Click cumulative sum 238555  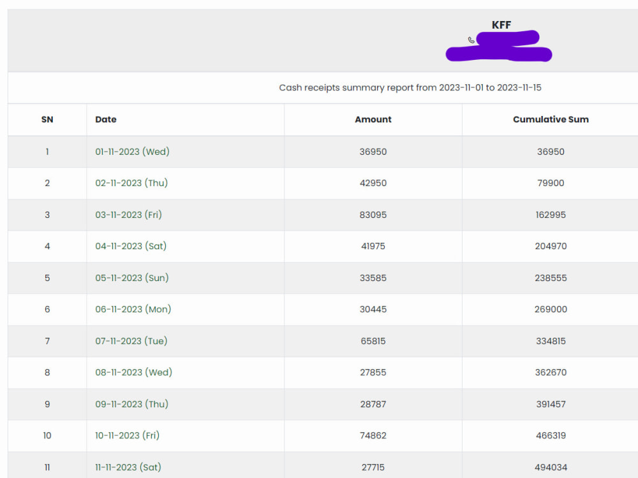(x=551, y=278)
